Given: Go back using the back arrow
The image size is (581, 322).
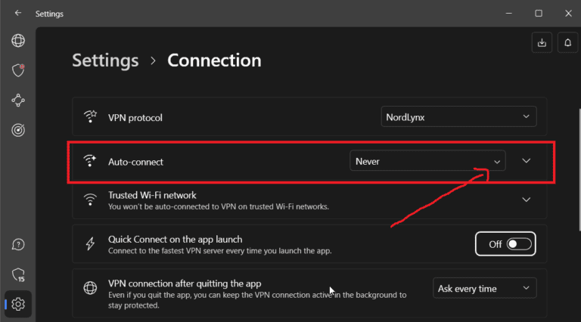Looking at the screenshot, I should point(17,13).
